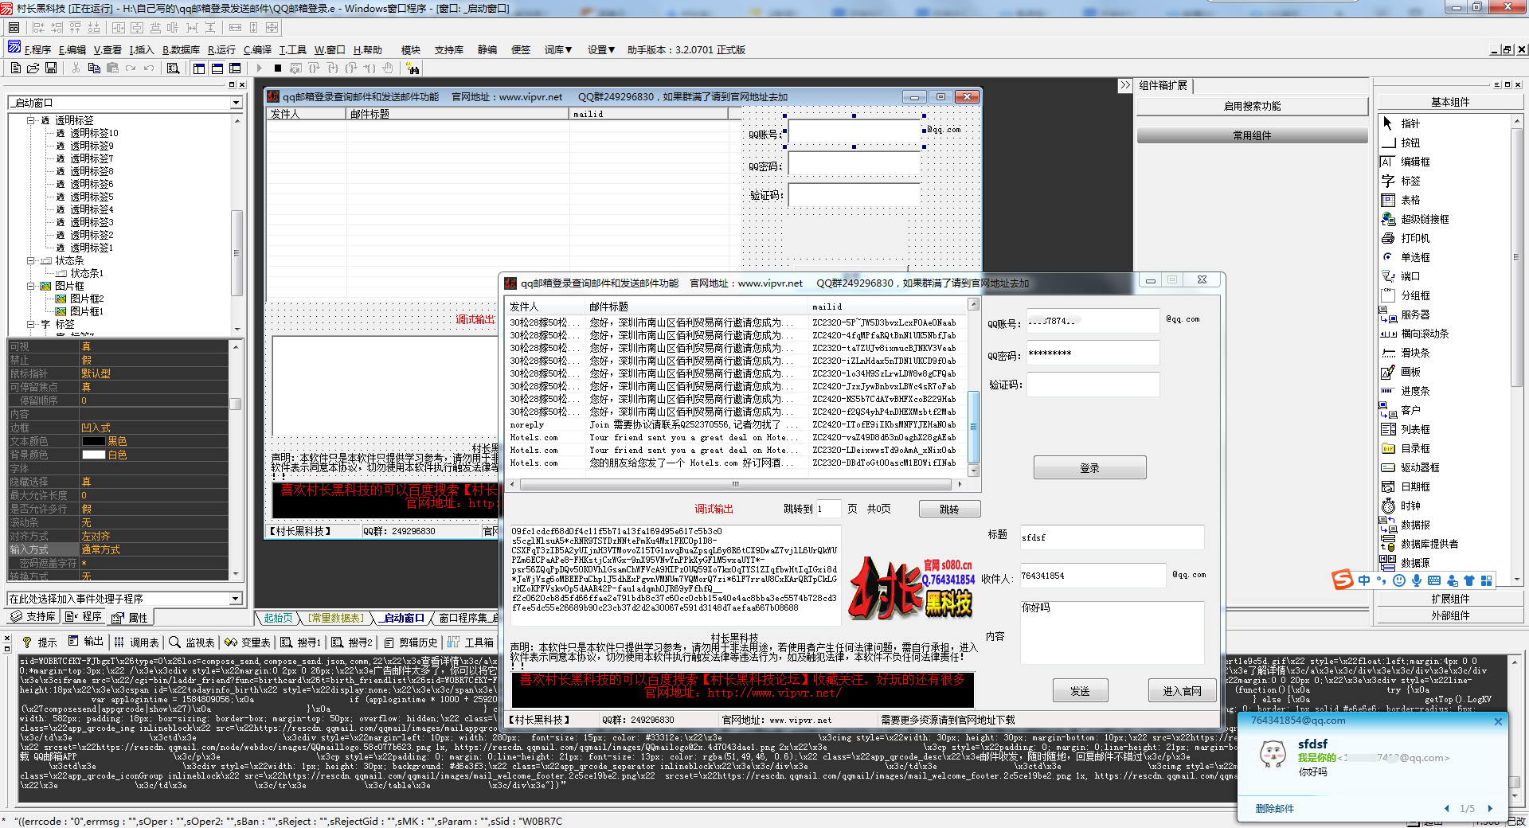This screenshot has height=828, width=1529.
Task: Click the New file toolbar icon
Action: (x=15, y=68)
